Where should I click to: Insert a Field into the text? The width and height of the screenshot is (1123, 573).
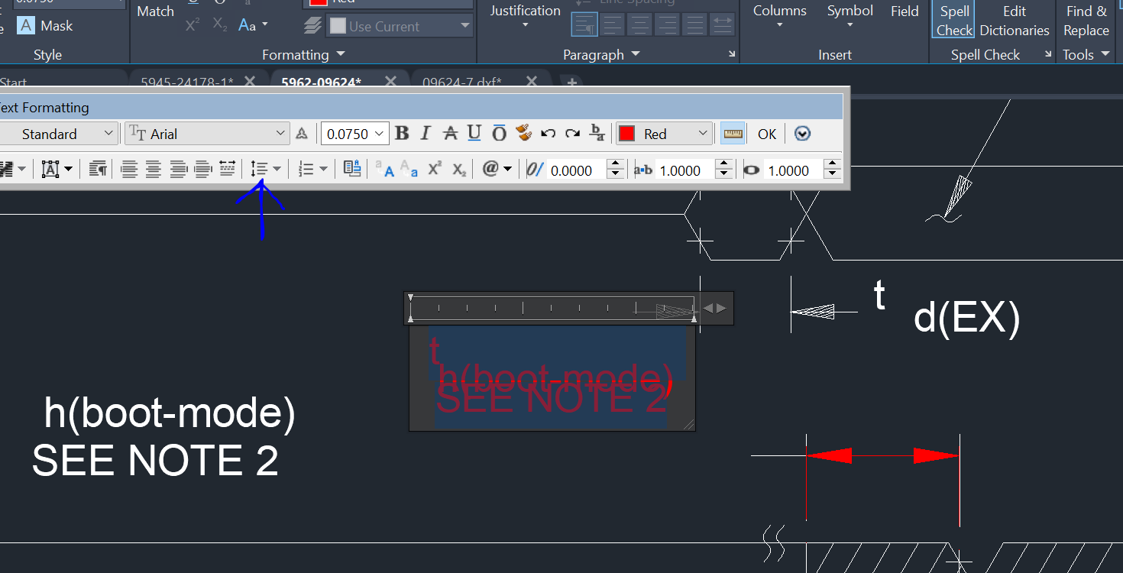click(x=905, y=11)
